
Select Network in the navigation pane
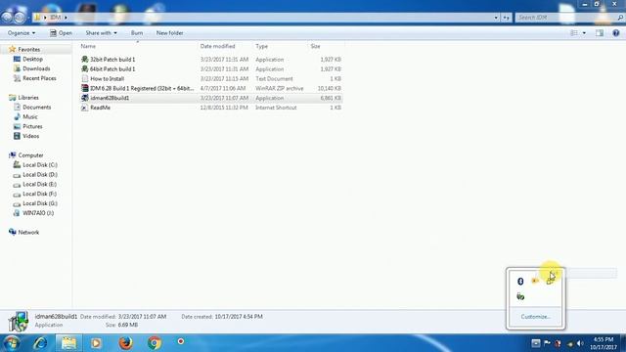[x=28, y=233]
